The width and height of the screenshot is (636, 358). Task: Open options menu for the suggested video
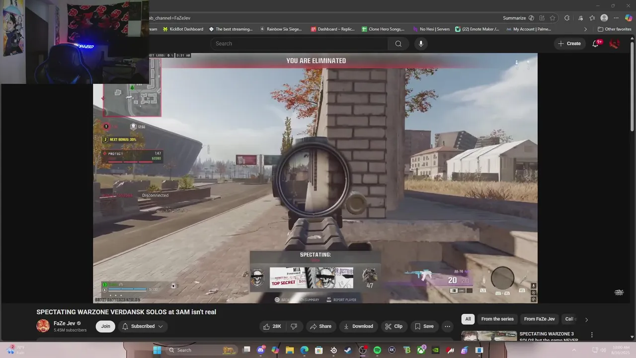point(592,335)
